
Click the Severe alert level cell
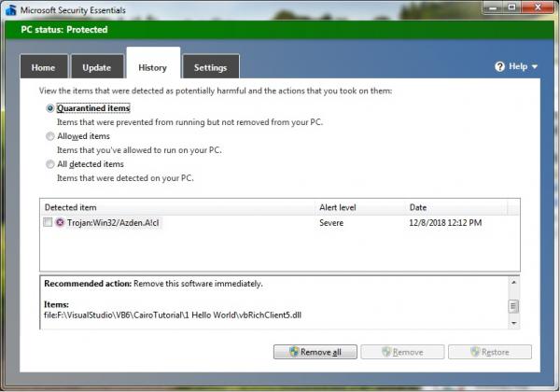pyautogui.click(x=331, y=223)
